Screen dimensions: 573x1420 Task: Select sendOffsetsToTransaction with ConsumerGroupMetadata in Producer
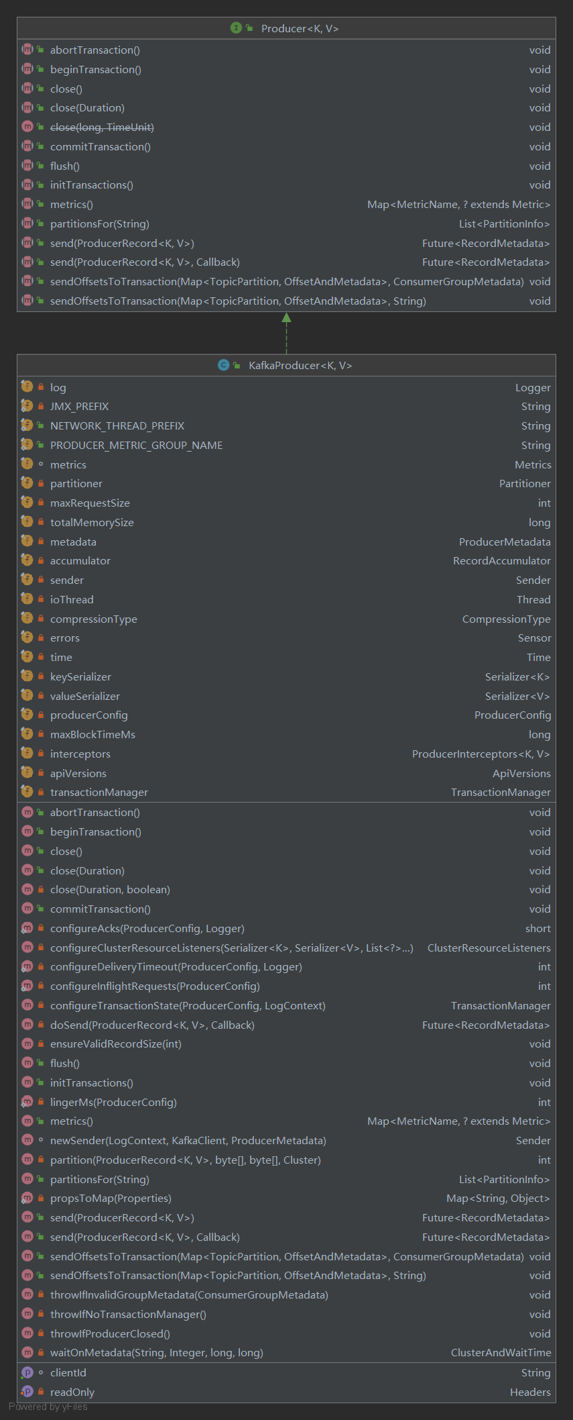286,281
